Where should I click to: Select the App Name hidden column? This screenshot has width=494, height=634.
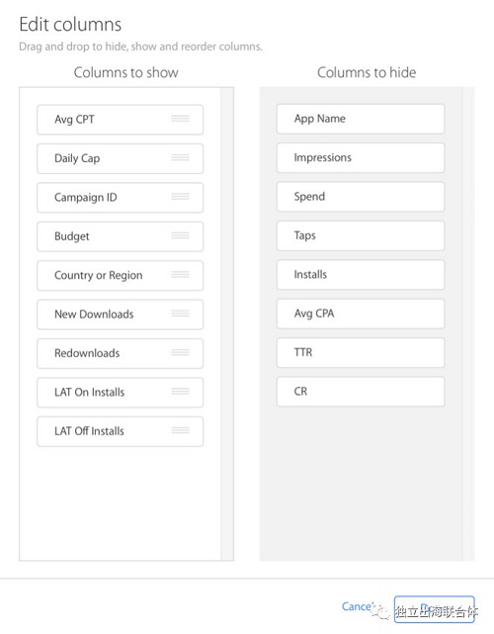(x=361, y=119)
